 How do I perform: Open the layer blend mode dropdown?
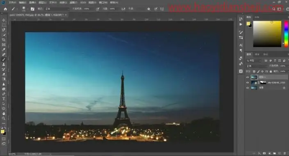point(257,66)
